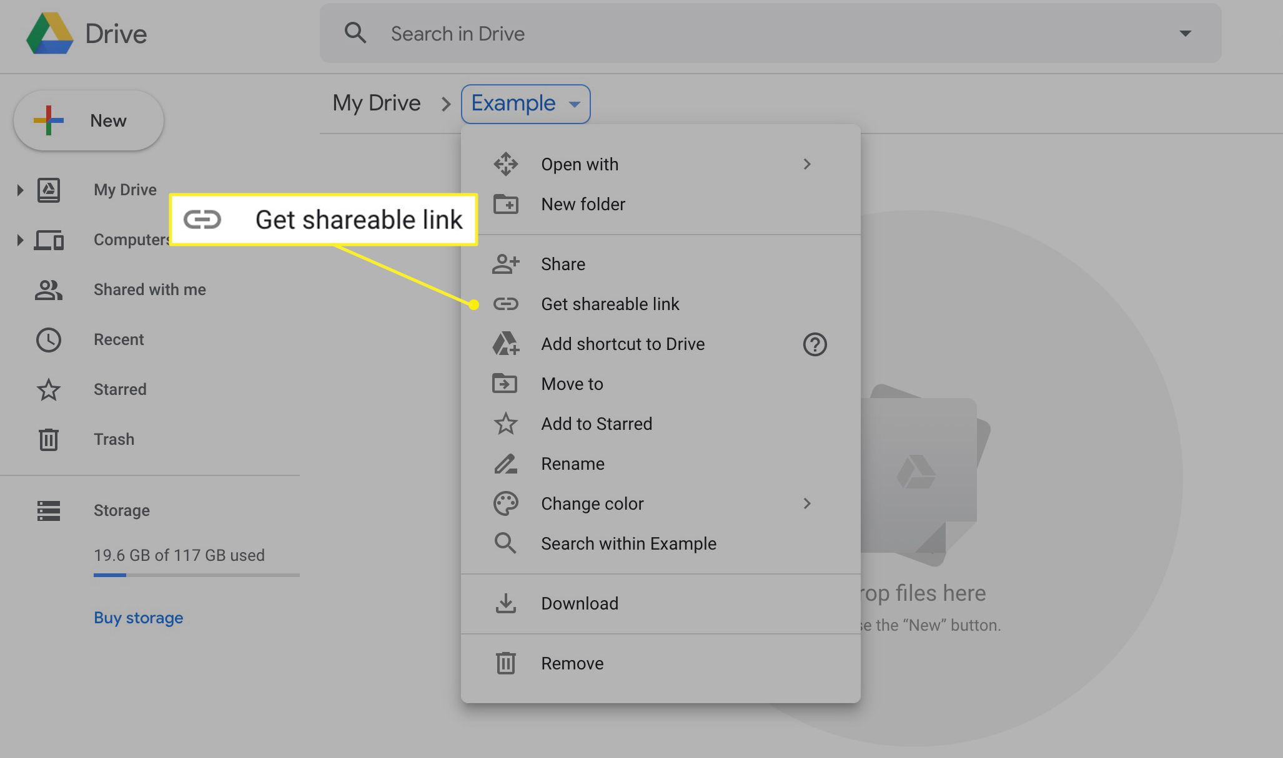Click the Rename icon in context menu

(x=505, y=463)
